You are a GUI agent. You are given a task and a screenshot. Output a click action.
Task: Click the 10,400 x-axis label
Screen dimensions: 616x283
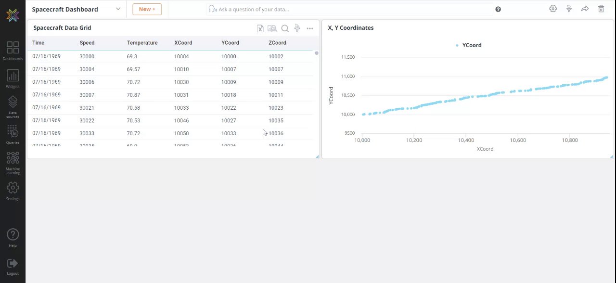466,141
